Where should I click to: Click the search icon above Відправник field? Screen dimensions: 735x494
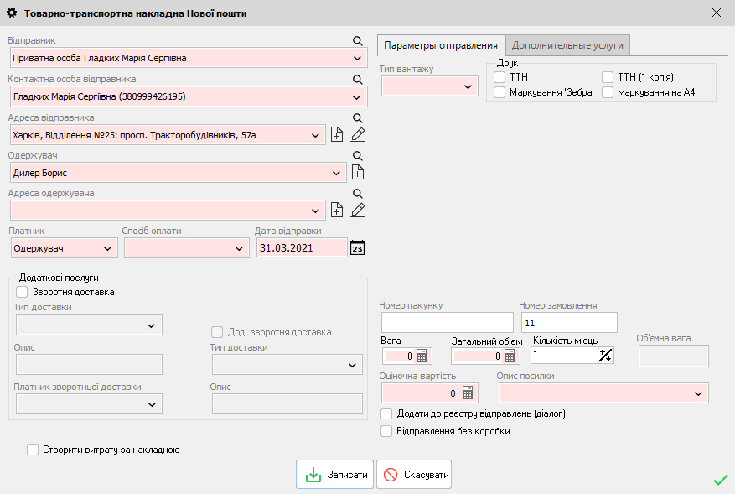coord(357,41)
